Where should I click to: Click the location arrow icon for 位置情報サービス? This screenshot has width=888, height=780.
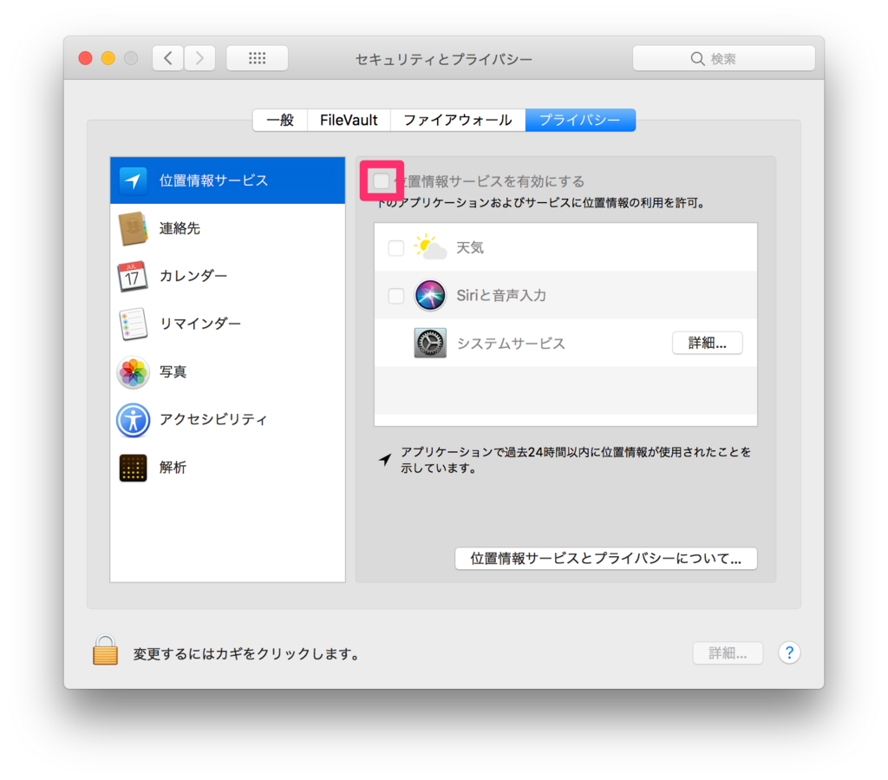(x=132, y=180)
